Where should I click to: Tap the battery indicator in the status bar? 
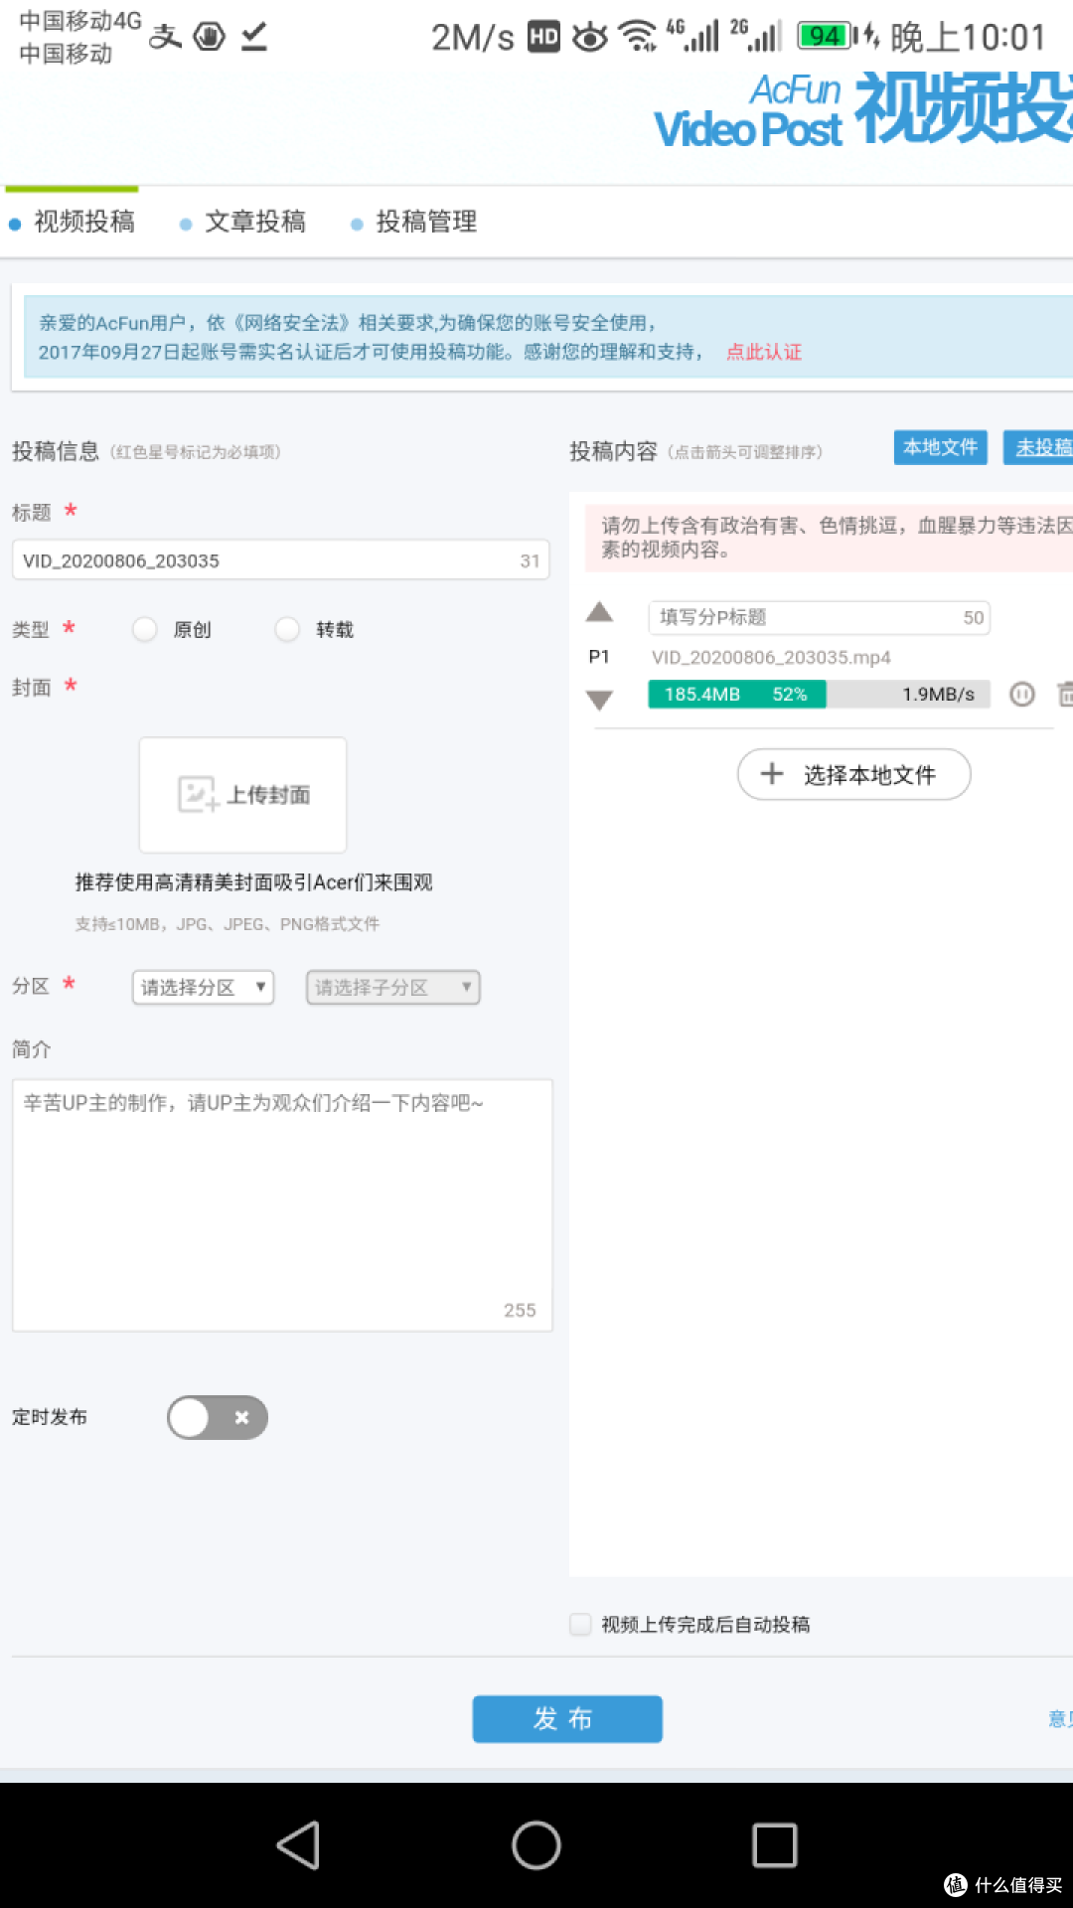(827, 36)
